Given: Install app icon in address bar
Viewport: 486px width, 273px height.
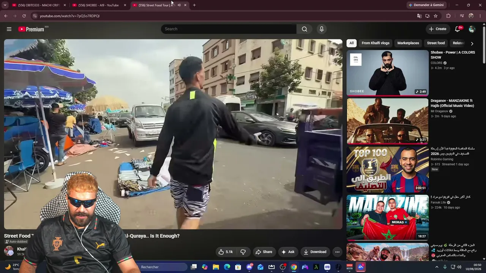Looking at the screenshot, I should point(428,16).
